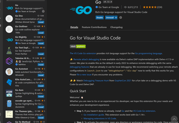Screen dimensions: 179x123
Task: Click the install count 6,612,213
Action: click(x=131, y=7)
